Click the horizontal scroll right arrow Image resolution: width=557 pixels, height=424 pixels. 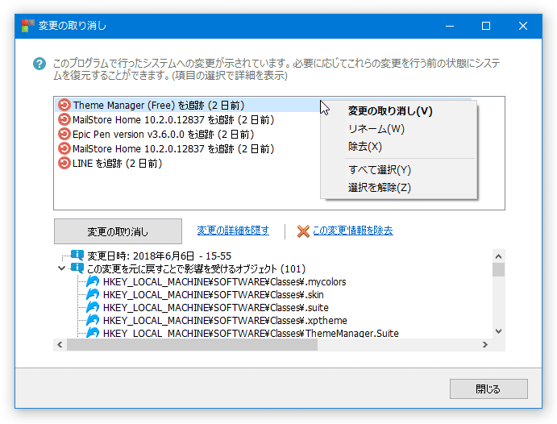485,345
